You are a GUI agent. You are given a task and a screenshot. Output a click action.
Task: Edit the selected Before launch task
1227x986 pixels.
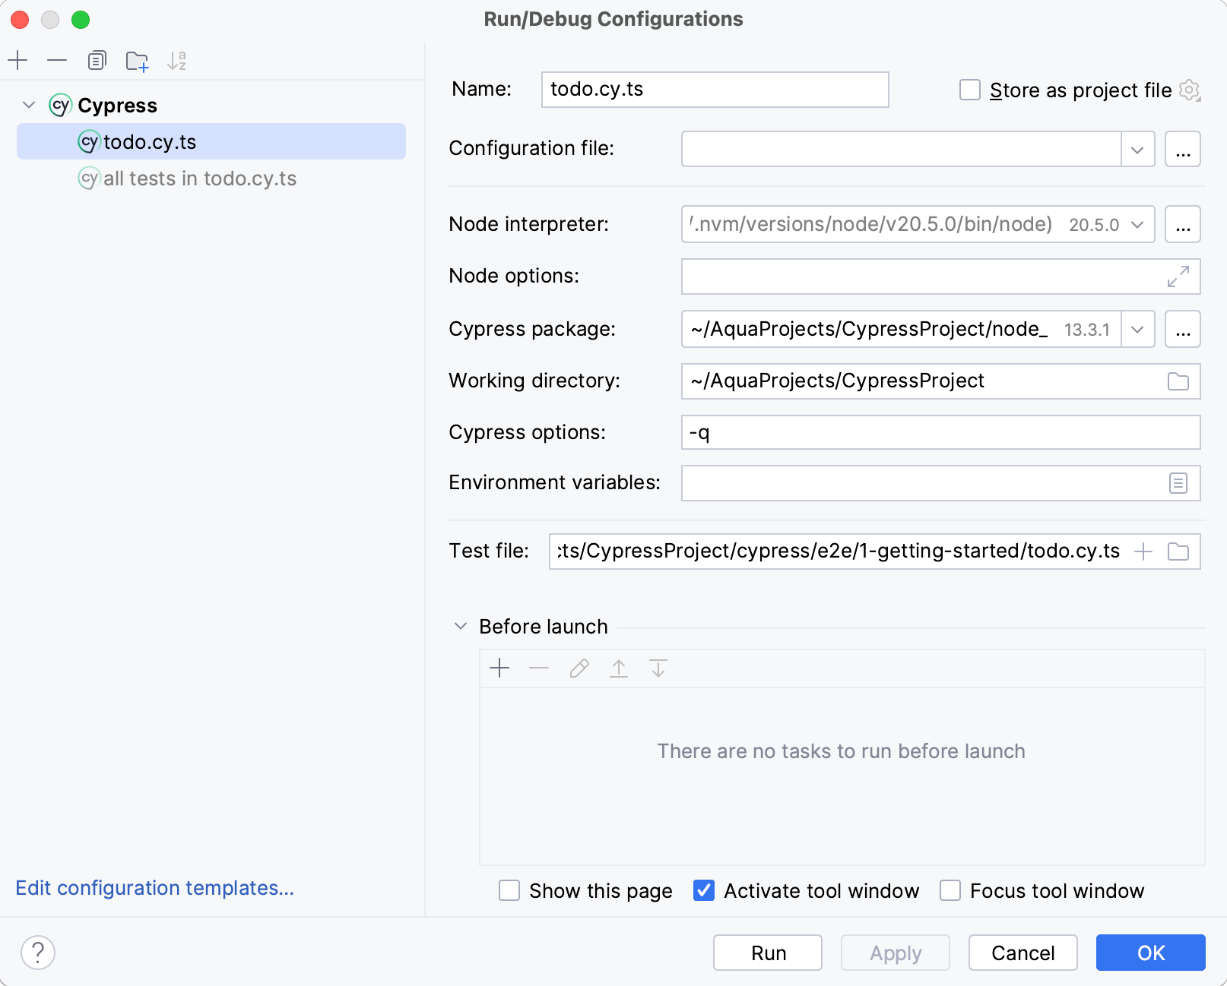pos(579,668)
